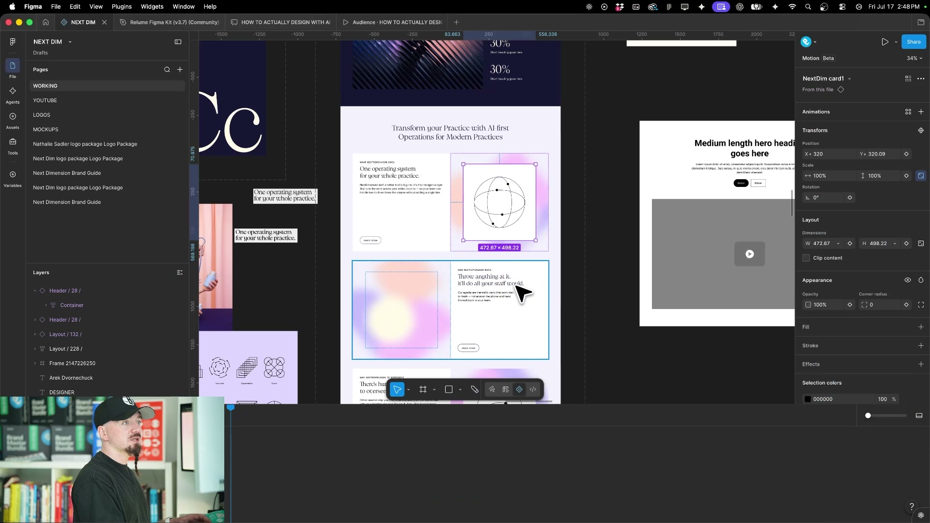Open the Figma main menu logo
Viewport: 930px width, 523px height.
pyautogui.click(x=13, y=42)
